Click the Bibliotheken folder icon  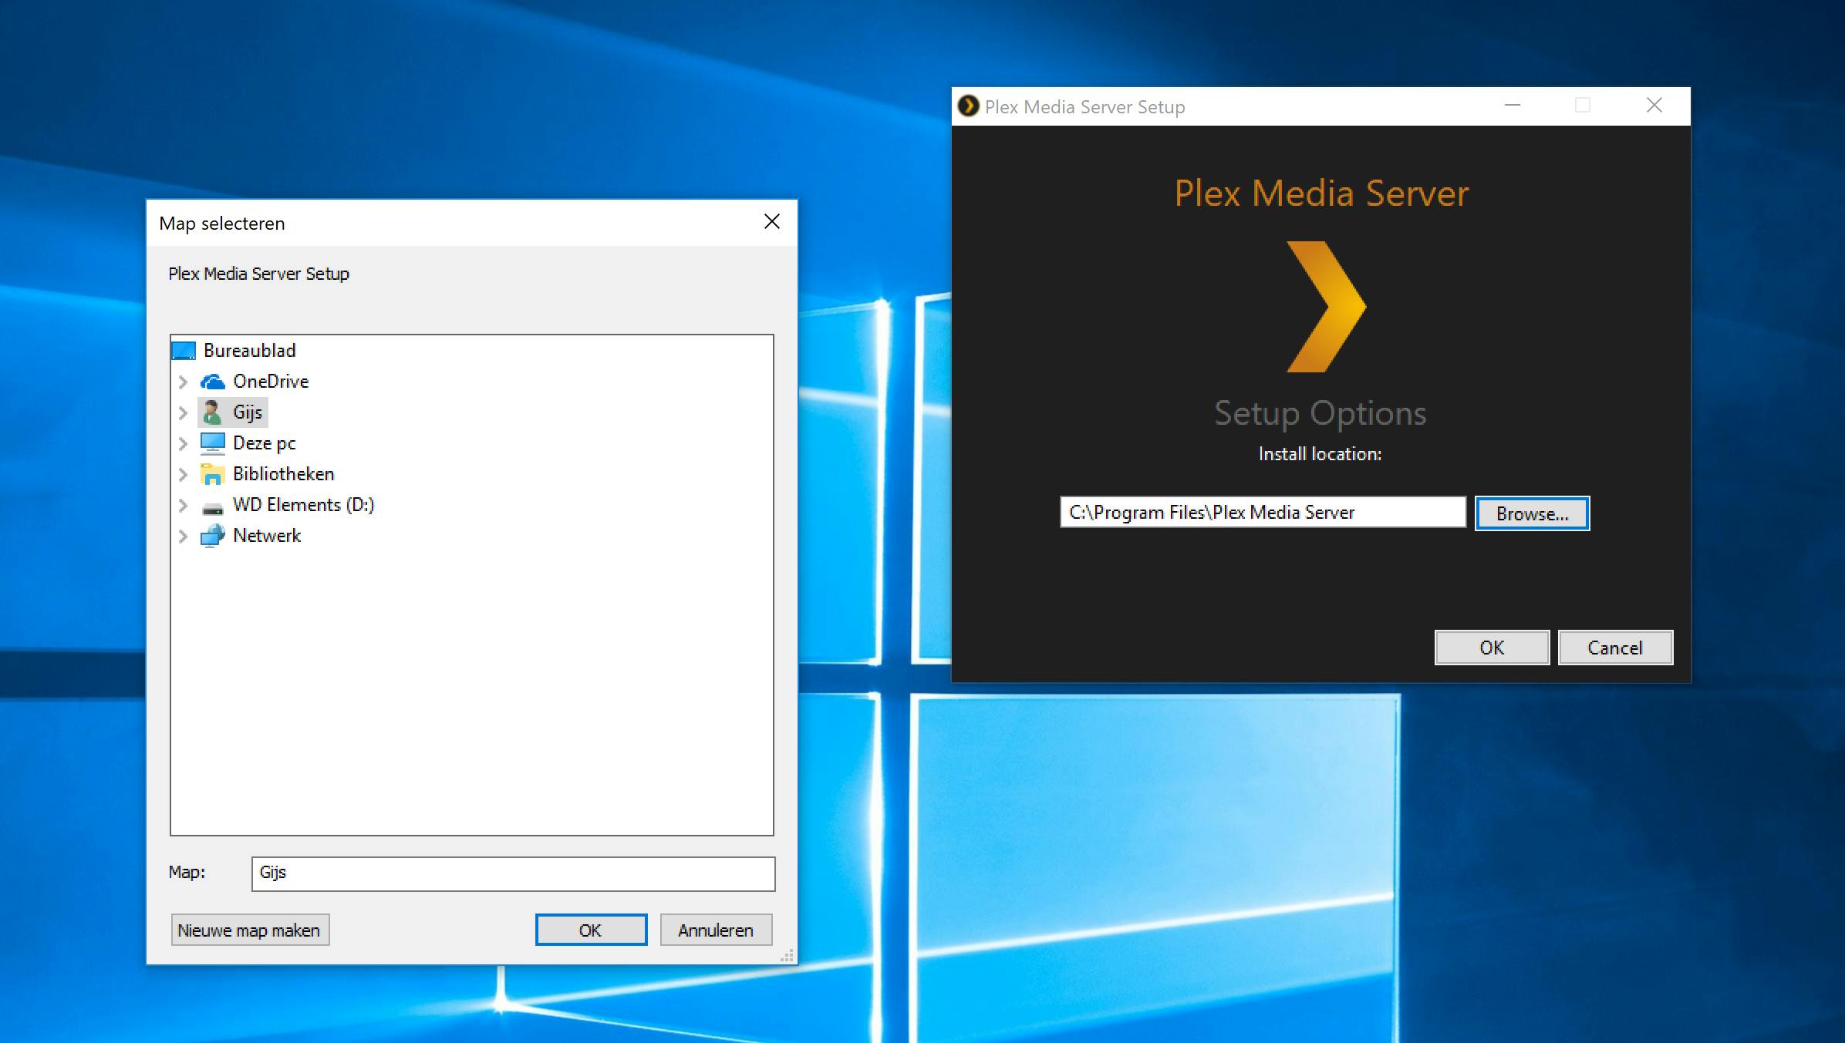point(212,474)
